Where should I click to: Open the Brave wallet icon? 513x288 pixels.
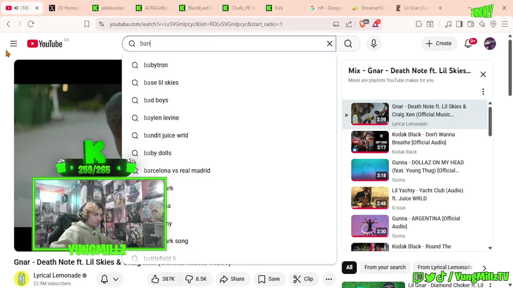471,24
